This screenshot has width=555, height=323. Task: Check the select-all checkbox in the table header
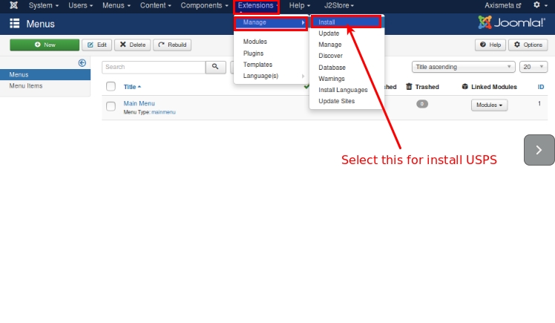tap(111, 86)
